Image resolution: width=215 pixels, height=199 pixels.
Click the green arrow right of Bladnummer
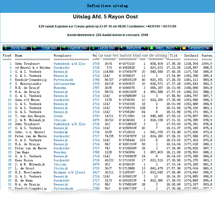point(145,48)
